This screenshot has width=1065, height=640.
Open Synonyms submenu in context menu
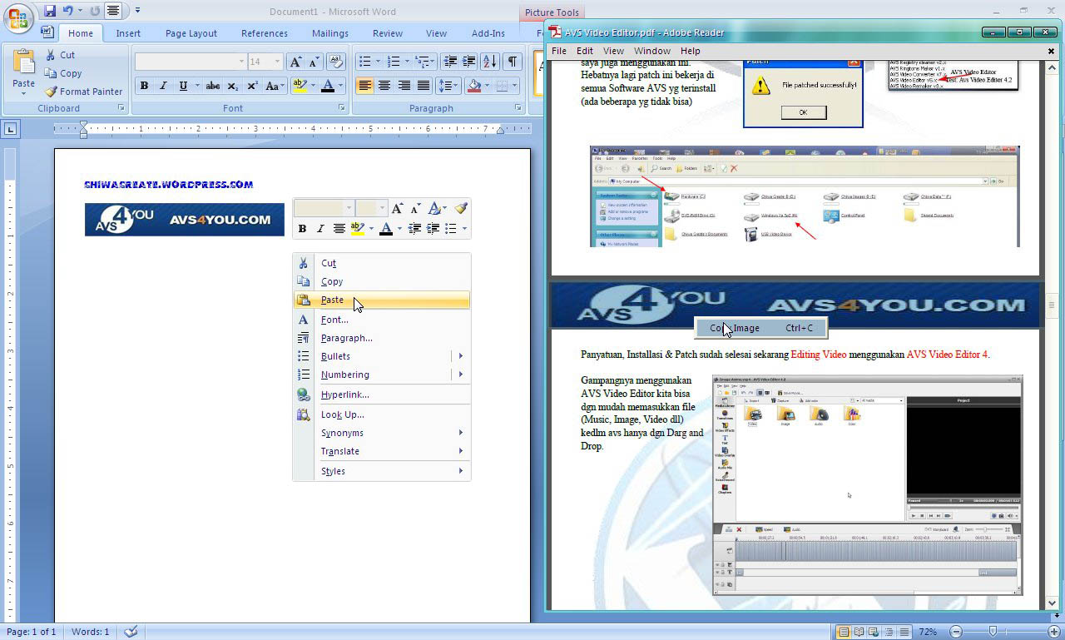point(383,433)
